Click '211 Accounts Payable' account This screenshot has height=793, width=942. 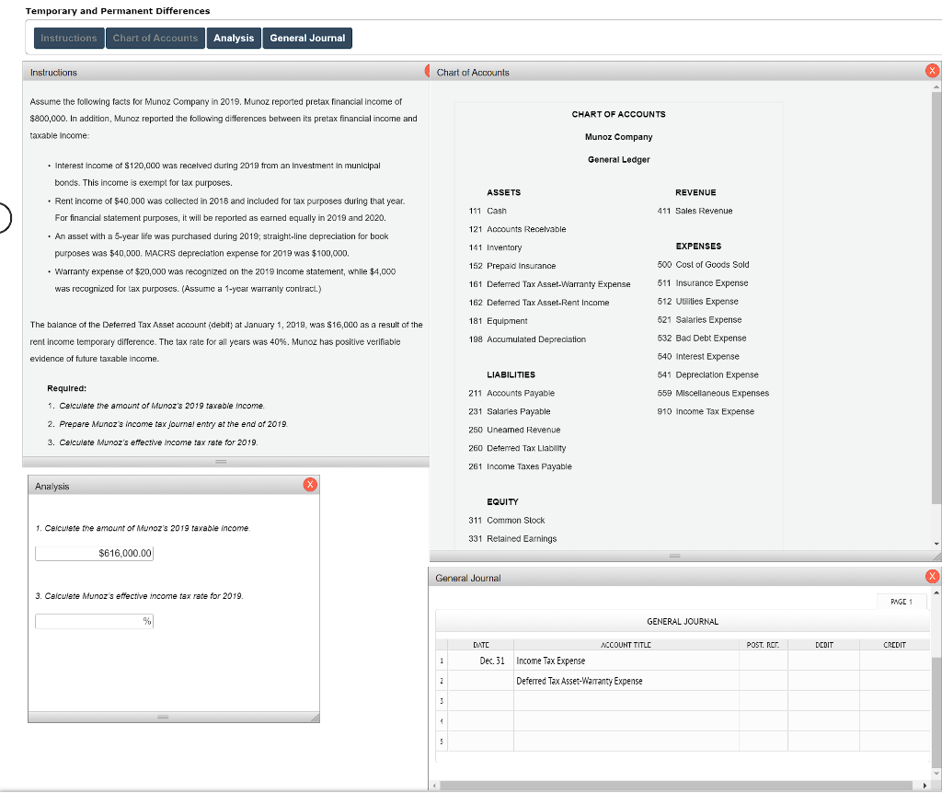[511, 394]
